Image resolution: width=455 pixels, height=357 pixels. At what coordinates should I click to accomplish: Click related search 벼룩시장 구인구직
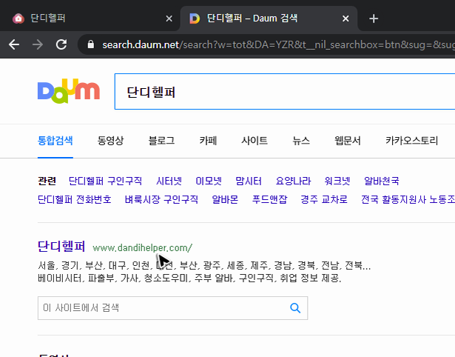(x=161, y=199)
